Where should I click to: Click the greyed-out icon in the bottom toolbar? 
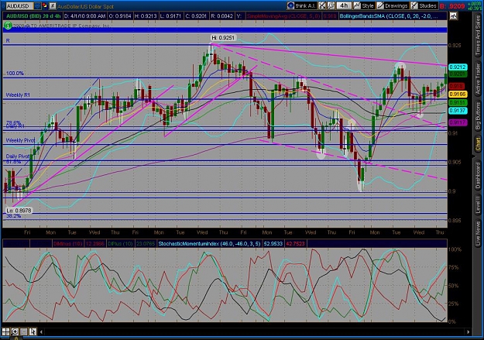click(x=23, y=331)
